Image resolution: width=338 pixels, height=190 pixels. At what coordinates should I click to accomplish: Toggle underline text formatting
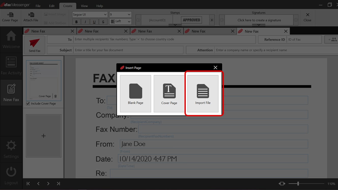point(94,22)
